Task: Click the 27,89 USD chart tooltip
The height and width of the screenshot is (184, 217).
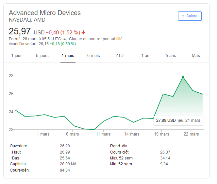Action: pyautogui.click(x=178, y=120)
